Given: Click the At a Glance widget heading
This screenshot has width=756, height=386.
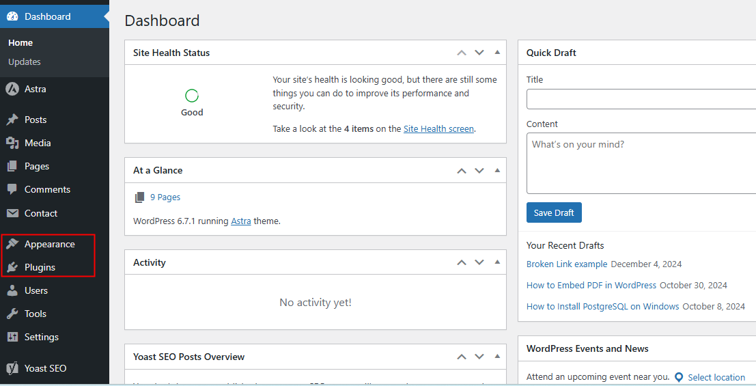Looking at the screenshot, I should pos(158,170).
